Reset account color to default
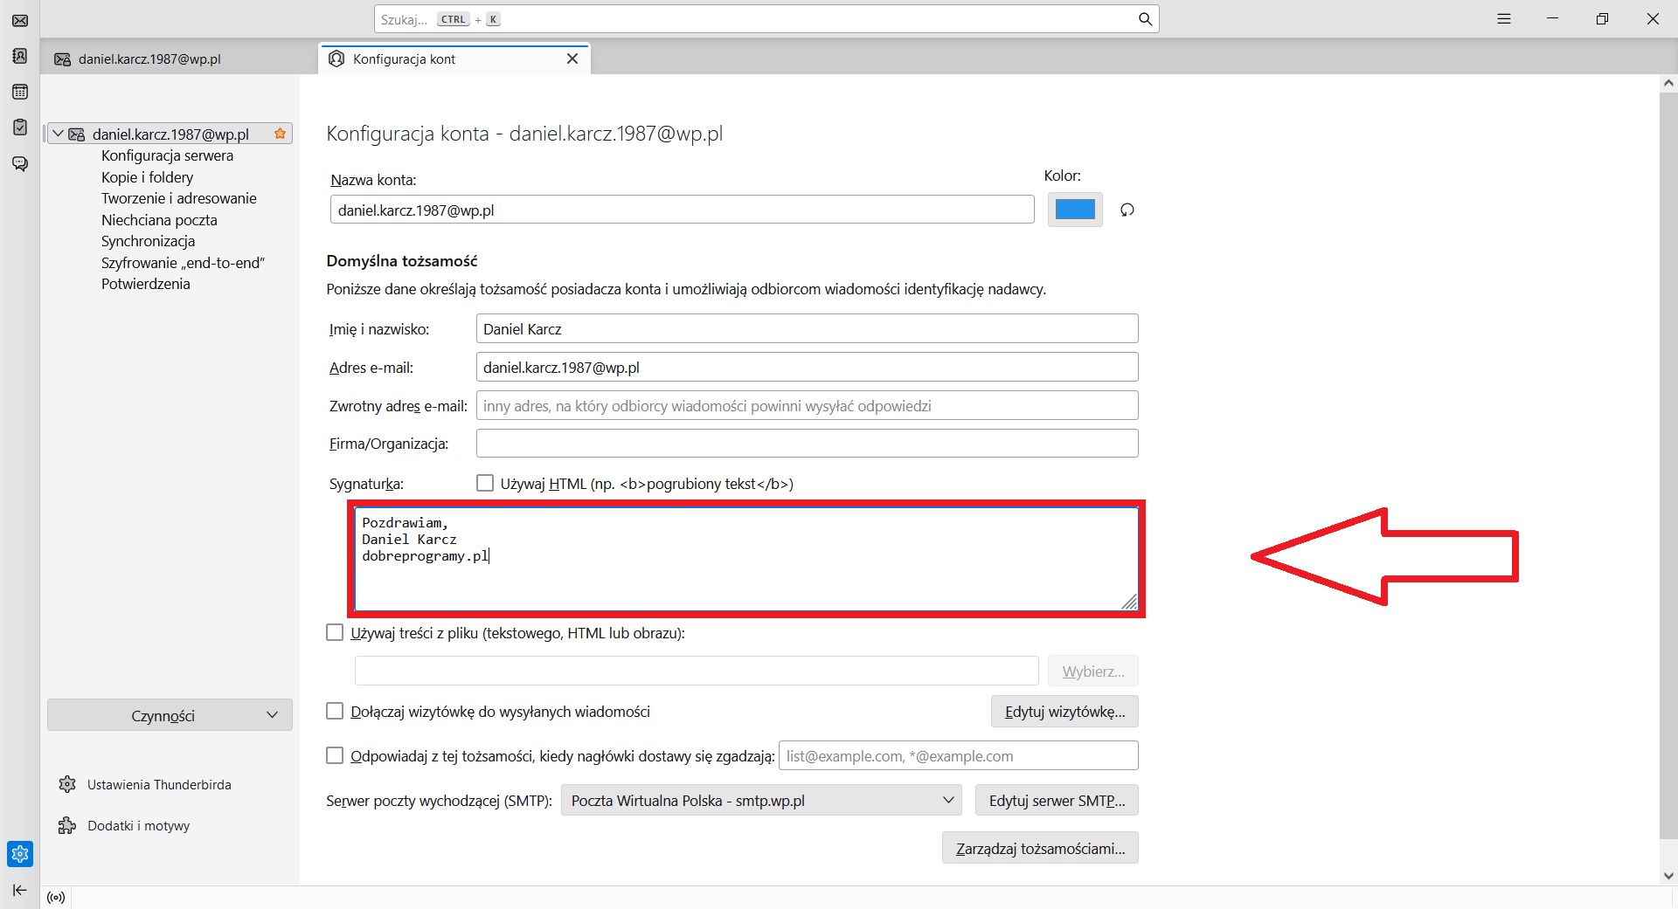 [1127, 210]
